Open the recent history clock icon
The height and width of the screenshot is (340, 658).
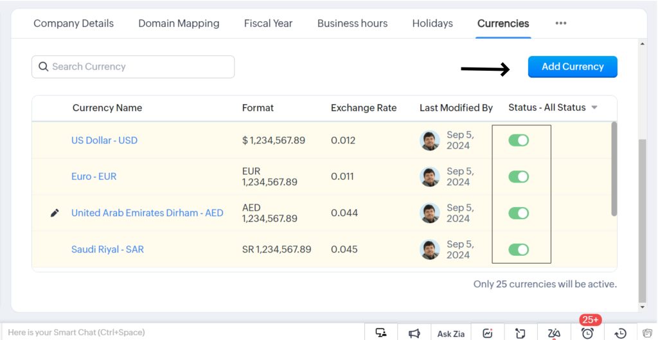click(620, 334)
